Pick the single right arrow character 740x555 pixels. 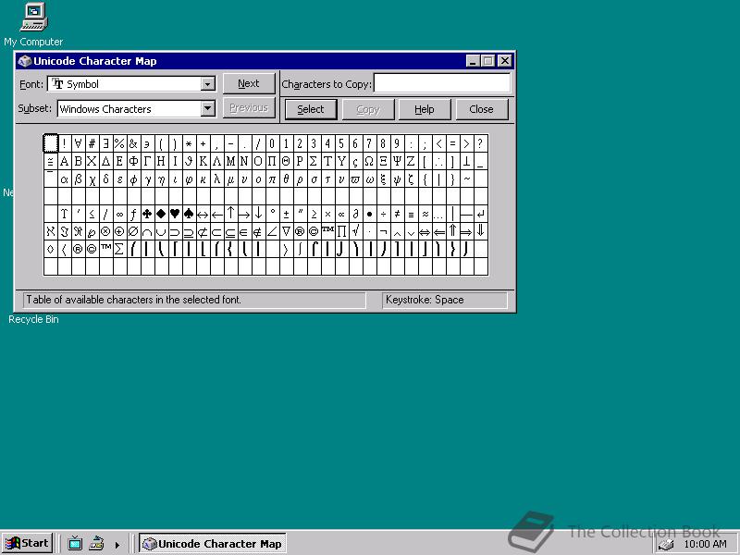(x=245, y=214)
